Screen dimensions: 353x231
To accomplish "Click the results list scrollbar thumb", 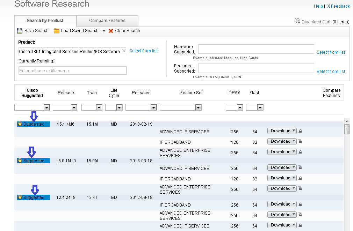I will pyautogui.click(x=347, y=129).
